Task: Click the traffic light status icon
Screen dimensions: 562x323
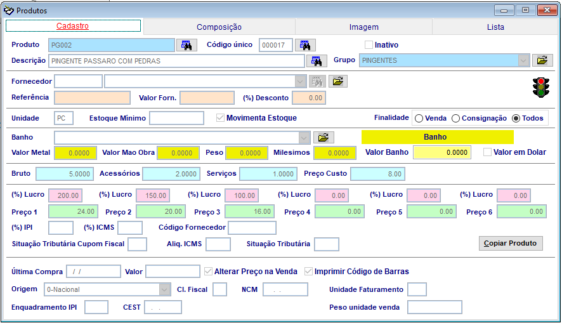Action: [x=541, y=88]
